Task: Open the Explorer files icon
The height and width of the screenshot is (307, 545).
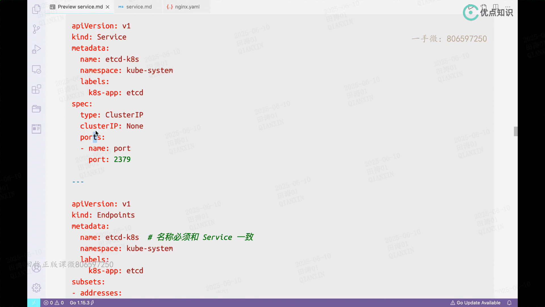Action: (x=36, y=9)
